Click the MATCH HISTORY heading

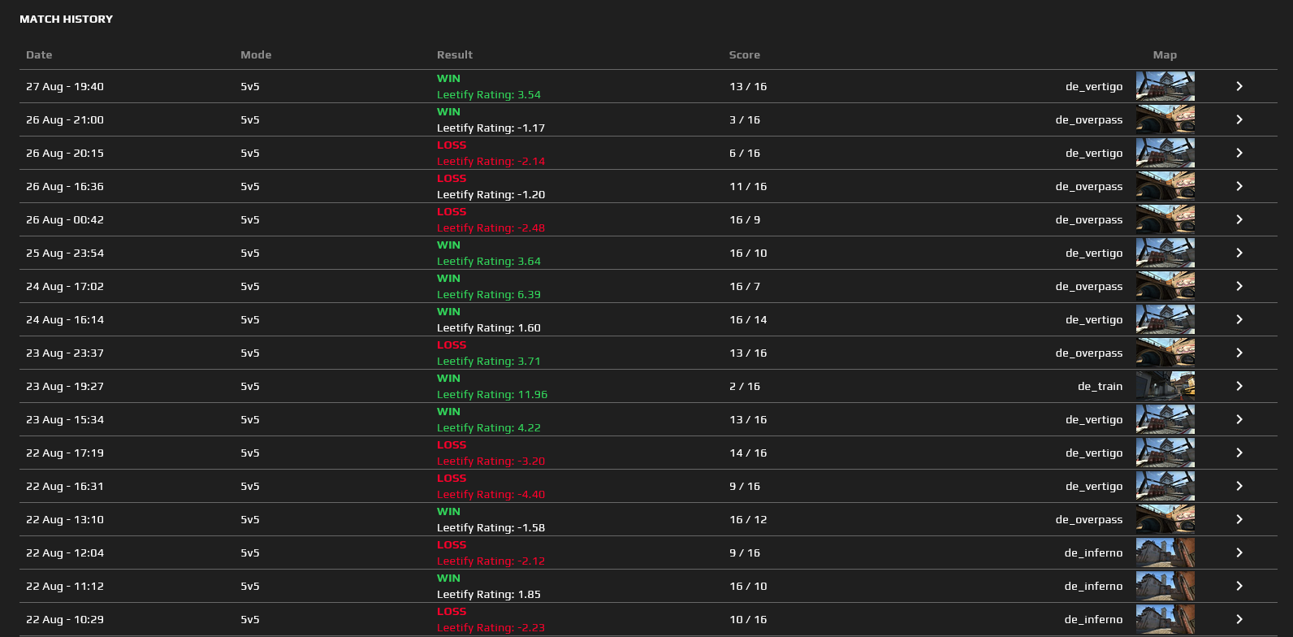66,19
